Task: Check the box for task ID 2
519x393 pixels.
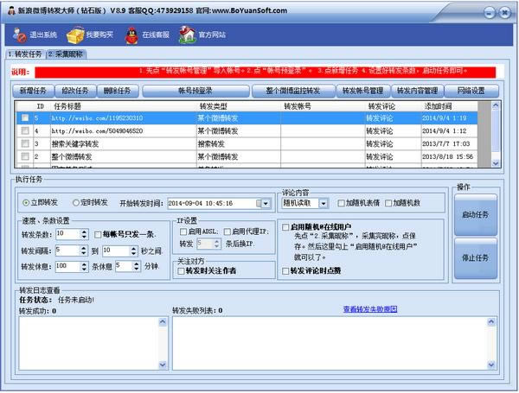Action: (25, 156)
